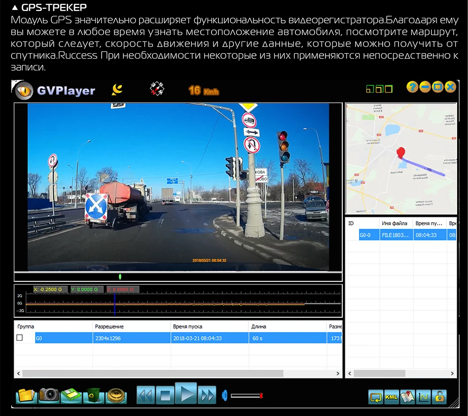Click the dashcam video preview
Screen dimensions: 468x416
[178, 187]
